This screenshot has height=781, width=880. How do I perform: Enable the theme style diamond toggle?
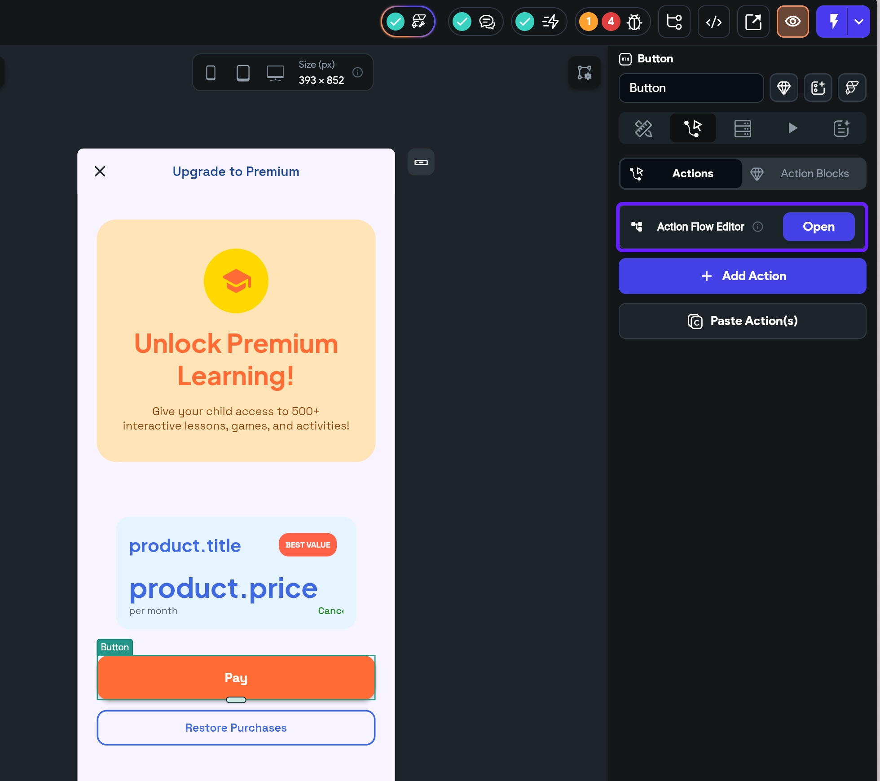click(x=784, y=88)
